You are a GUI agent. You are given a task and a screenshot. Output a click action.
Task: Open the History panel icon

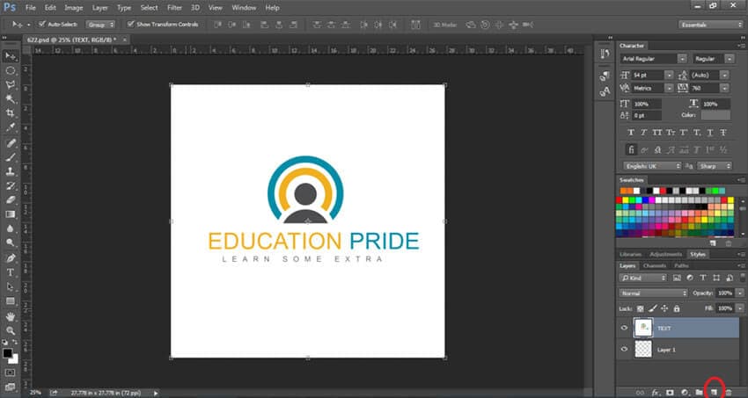point(605,54)
